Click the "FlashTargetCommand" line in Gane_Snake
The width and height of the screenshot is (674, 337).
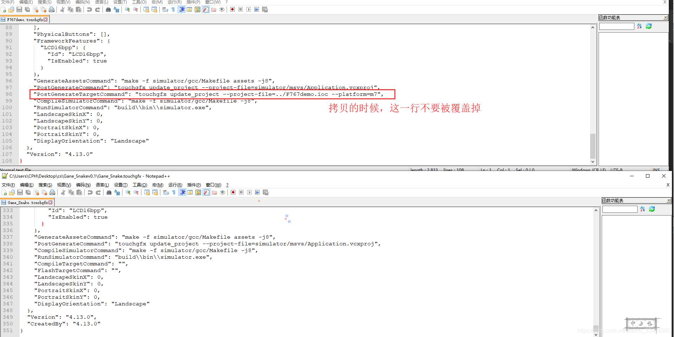[x=78, y=270]
